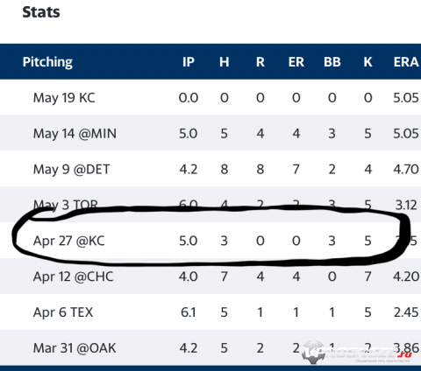Open the Mar 31 @OAK game row
The height and width of the screenshot is (371, 421).
point(210,347)
